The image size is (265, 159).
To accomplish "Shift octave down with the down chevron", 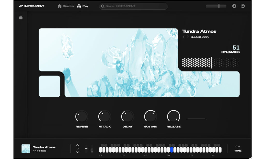I will click(x=78, y=152).
